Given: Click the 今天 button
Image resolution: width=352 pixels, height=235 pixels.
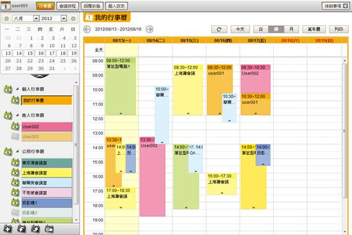Looking at the screenshot, I should 240,29.
